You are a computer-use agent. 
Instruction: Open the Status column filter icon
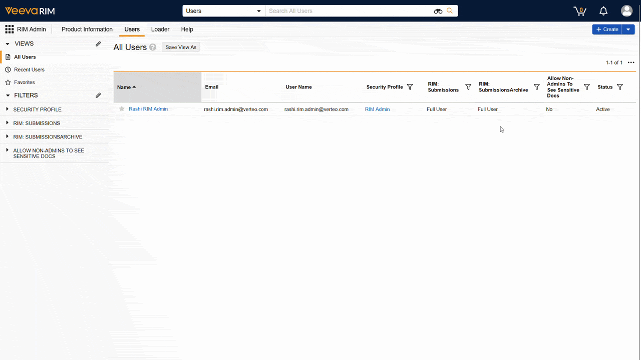[619, 86]
